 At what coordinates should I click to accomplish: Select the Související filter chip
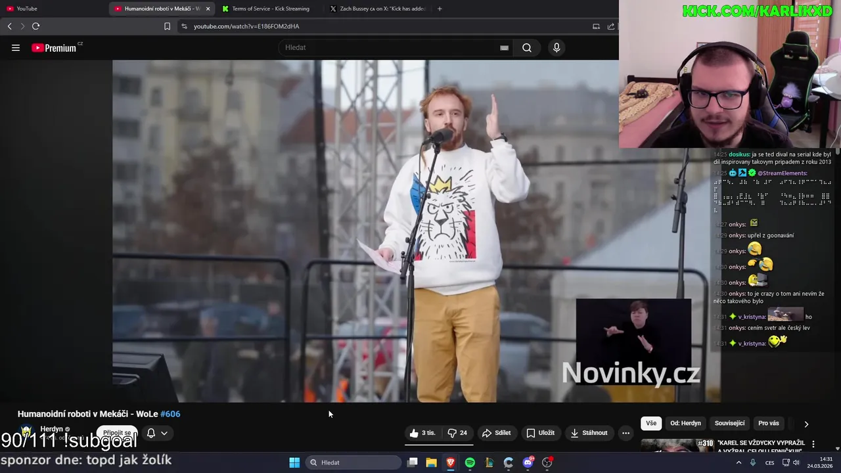(x=729, y=423)
